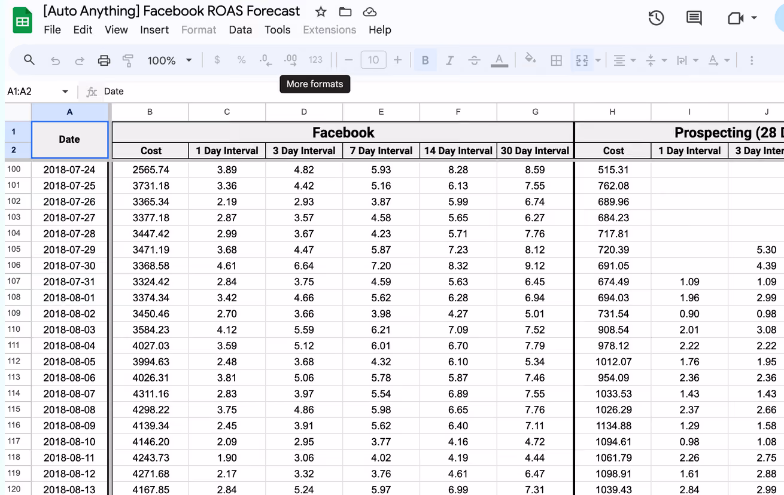Select column D header
The image size is (784, 495).
click(304, 112)
